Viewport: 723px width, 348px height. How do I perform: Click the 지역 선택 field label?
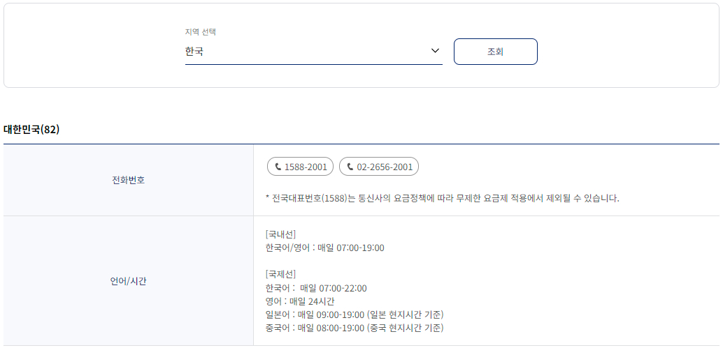[x=201, y=32]
